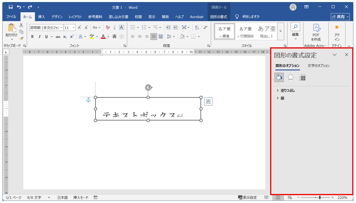Click the 共有 share button
Screen dimensions: 356x203
(340, 17)
